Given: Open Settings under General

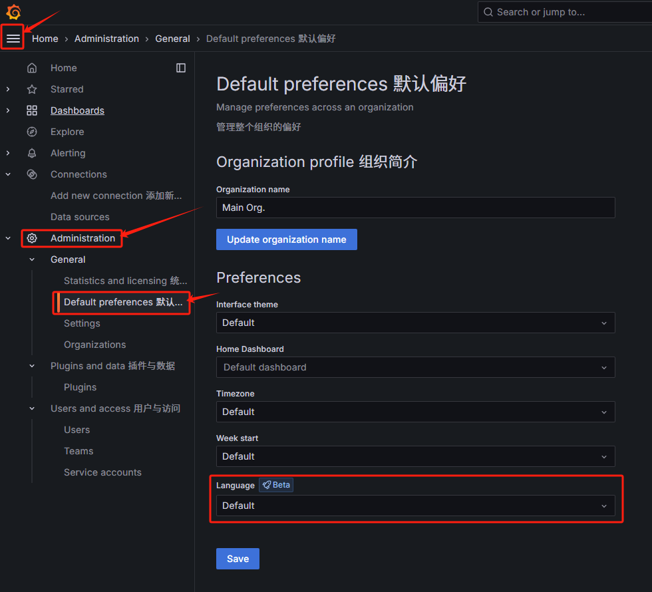Looking at the screenshot, I should (x=82, y=323).
